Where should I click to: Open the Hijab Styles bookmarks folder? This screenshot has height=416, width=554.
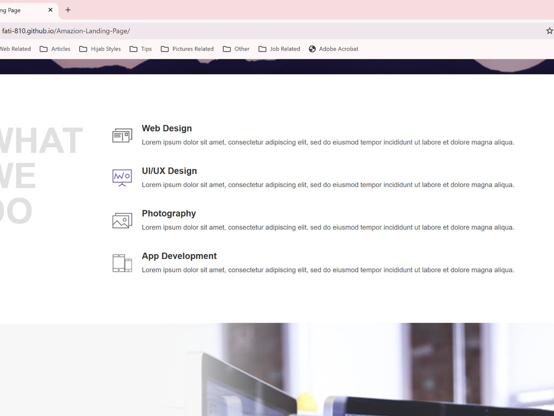[x=100, y=49]
